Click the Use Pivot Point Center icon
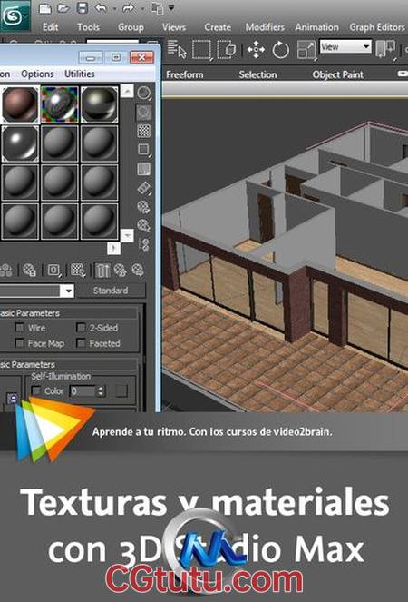Image resolution: width=408 pixels, height=602 pixels. coord(385,50)
